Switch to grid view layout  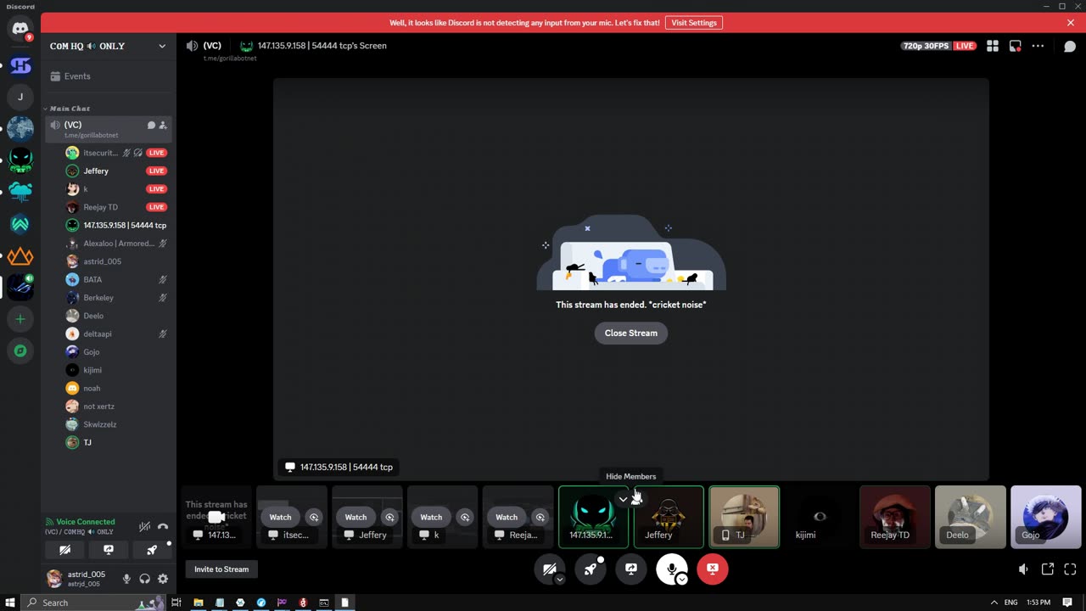993,46
